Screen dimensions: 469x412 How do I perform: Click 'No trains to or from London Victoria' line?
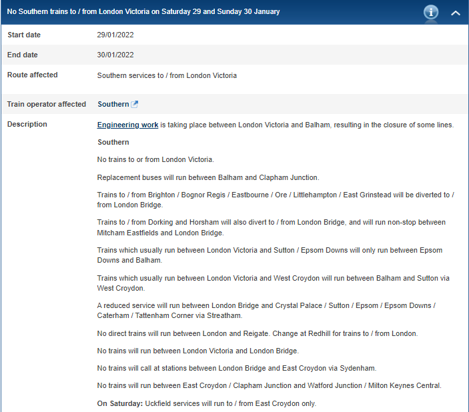tap(155, 159)
